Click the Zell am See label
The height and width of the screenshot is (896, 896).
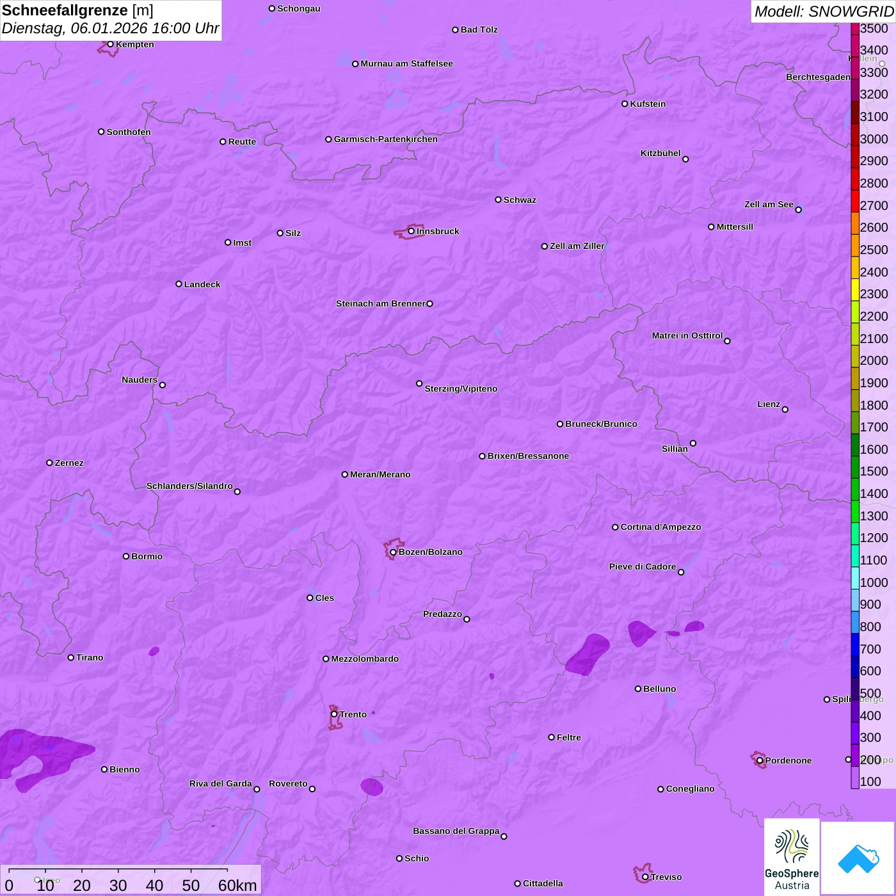(769, 204)
